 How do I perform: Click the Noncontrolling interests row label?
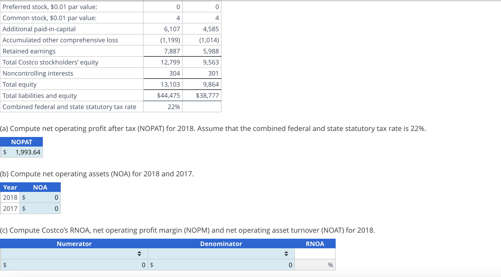(38, 73)
